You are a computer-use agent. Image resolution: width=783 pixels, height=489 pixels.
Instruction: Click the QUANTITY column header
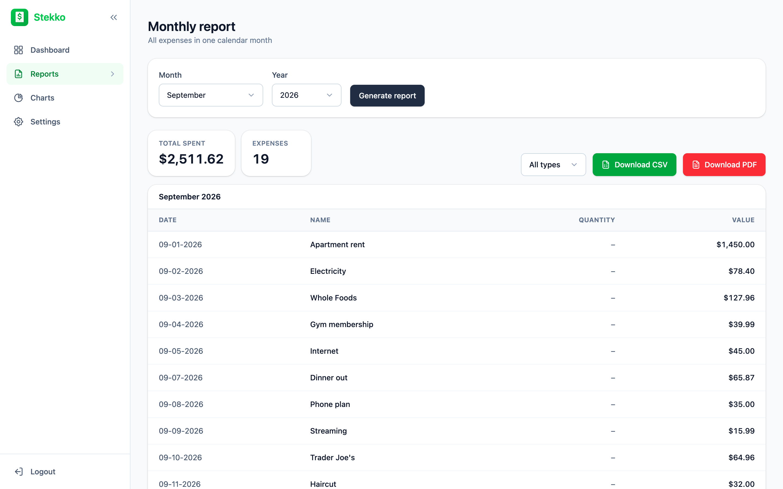point(597,220)
